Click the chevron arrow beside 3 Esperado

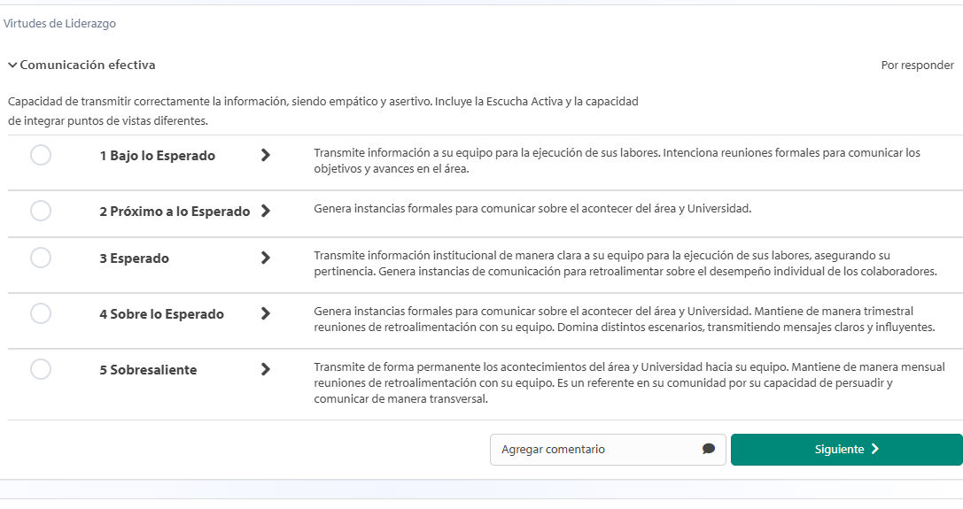tap(265, 258)
